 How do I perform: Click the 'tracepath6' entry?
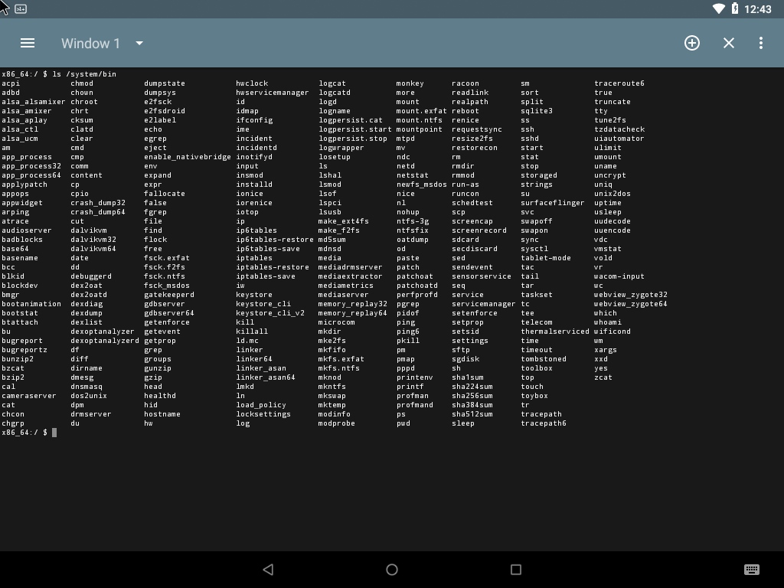pos(544,423)
